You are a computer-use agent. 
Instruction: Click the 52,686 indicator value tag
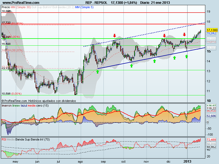point(211,116)
